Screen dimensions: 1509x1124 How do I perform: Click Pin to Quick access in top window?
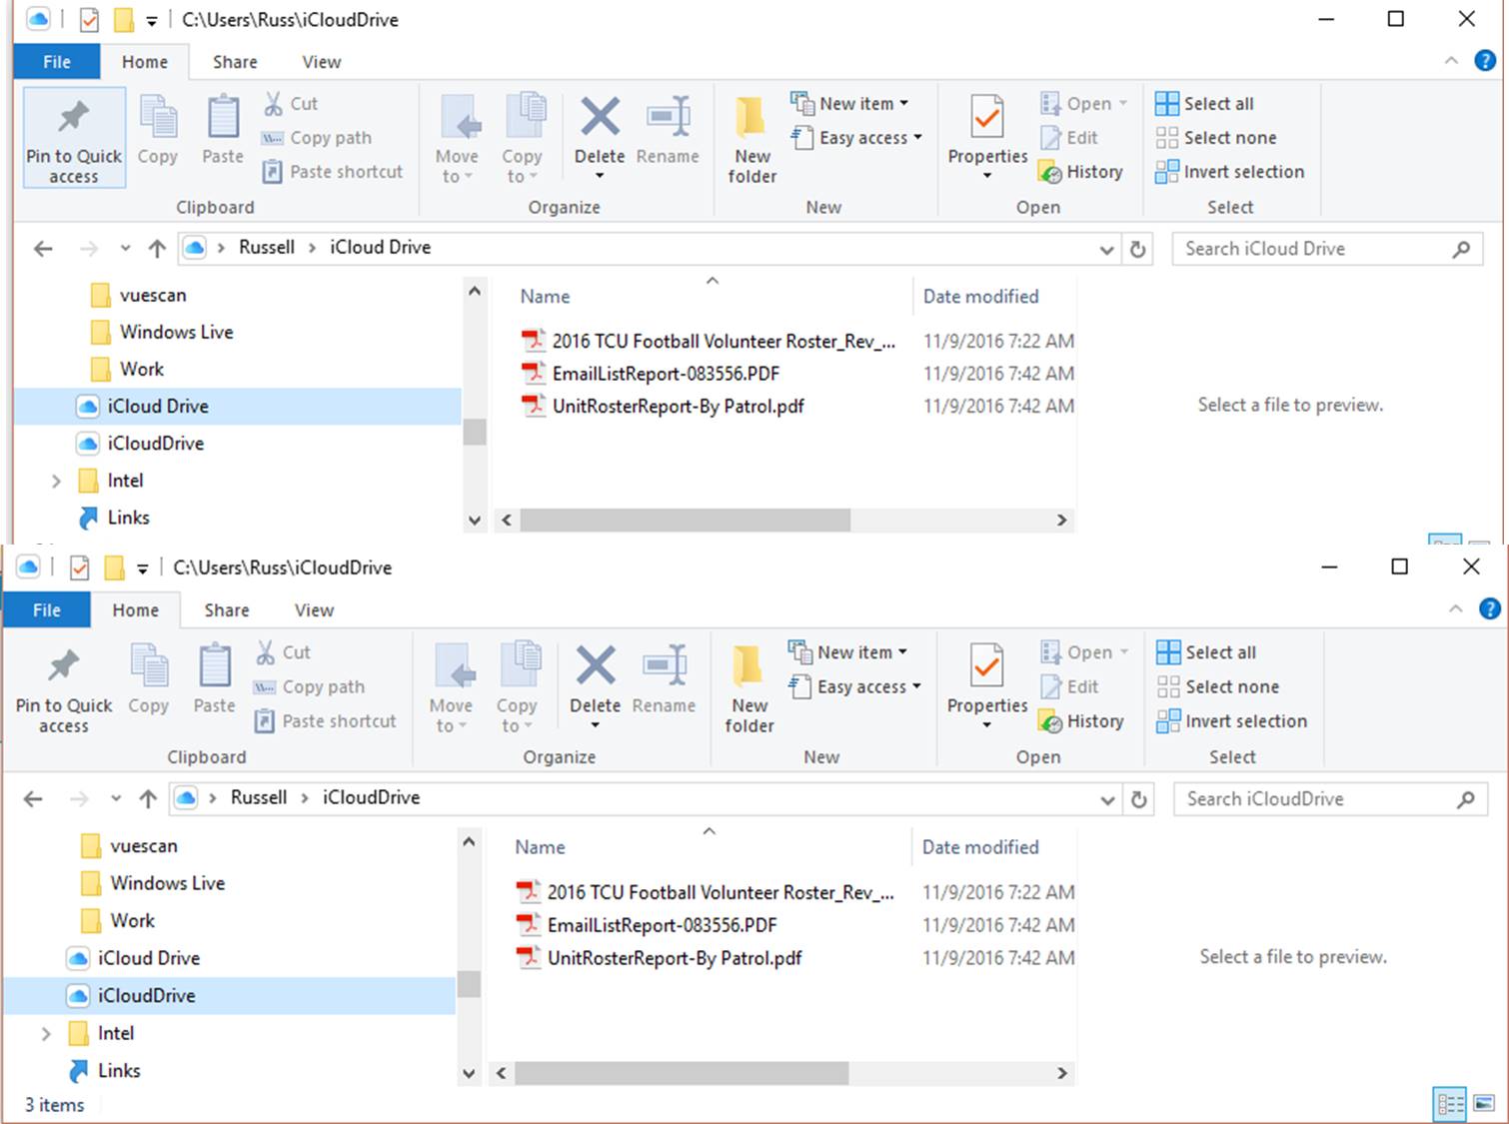(x=74, y=138)
